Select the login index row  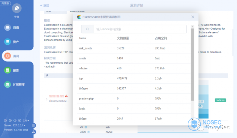coord(134,109)
